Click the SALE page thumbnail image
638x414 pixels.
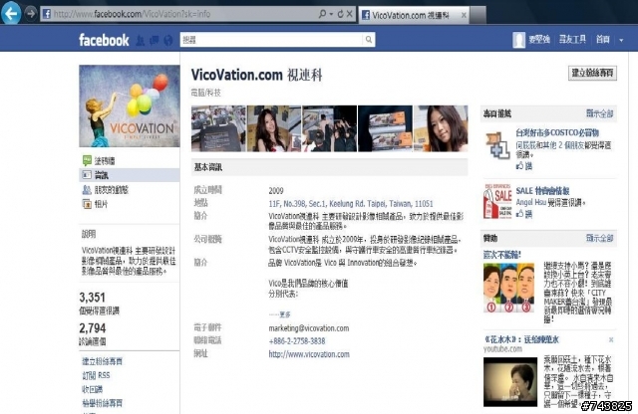(497, 201)
